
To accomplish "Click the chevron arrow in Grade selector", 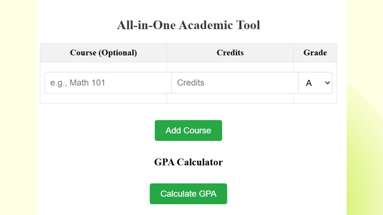I will [327, 83].
